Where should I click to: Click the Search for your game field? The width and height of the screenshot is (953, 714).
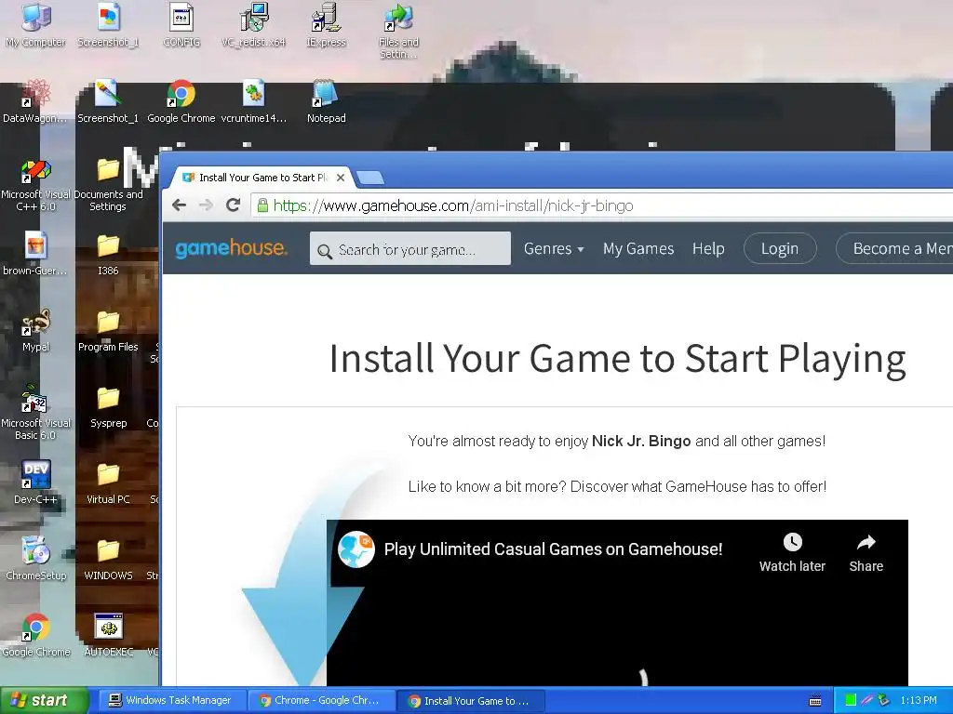click(x=410, y=248)
